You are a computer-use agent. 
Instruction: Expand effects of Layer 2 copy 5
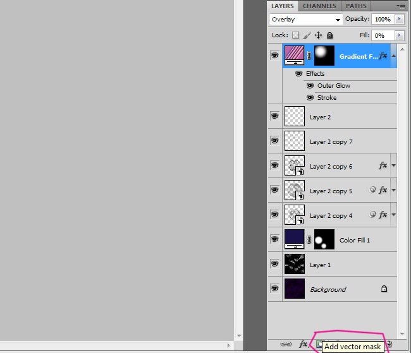(x=394, y=190)
